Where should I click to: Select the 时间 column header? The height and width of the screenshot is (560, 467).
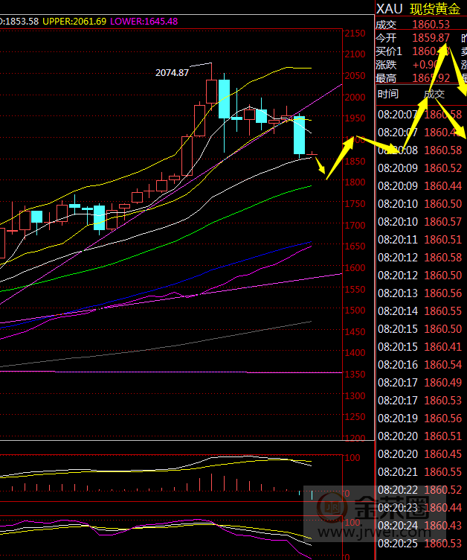coord(388,94)
